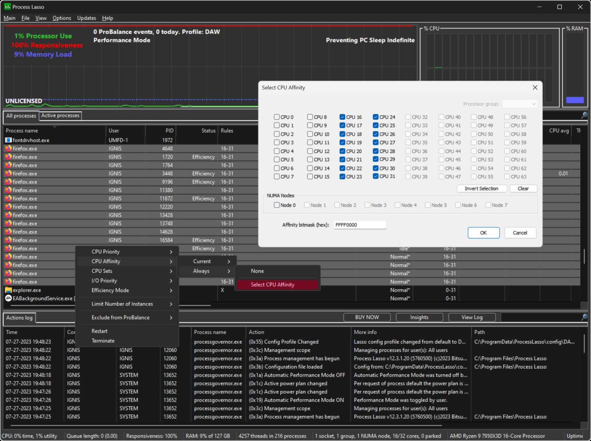Check NUMA Node 0 checkbox
The height and width of the screenshot is (441, 591).
tap(277, 205)
